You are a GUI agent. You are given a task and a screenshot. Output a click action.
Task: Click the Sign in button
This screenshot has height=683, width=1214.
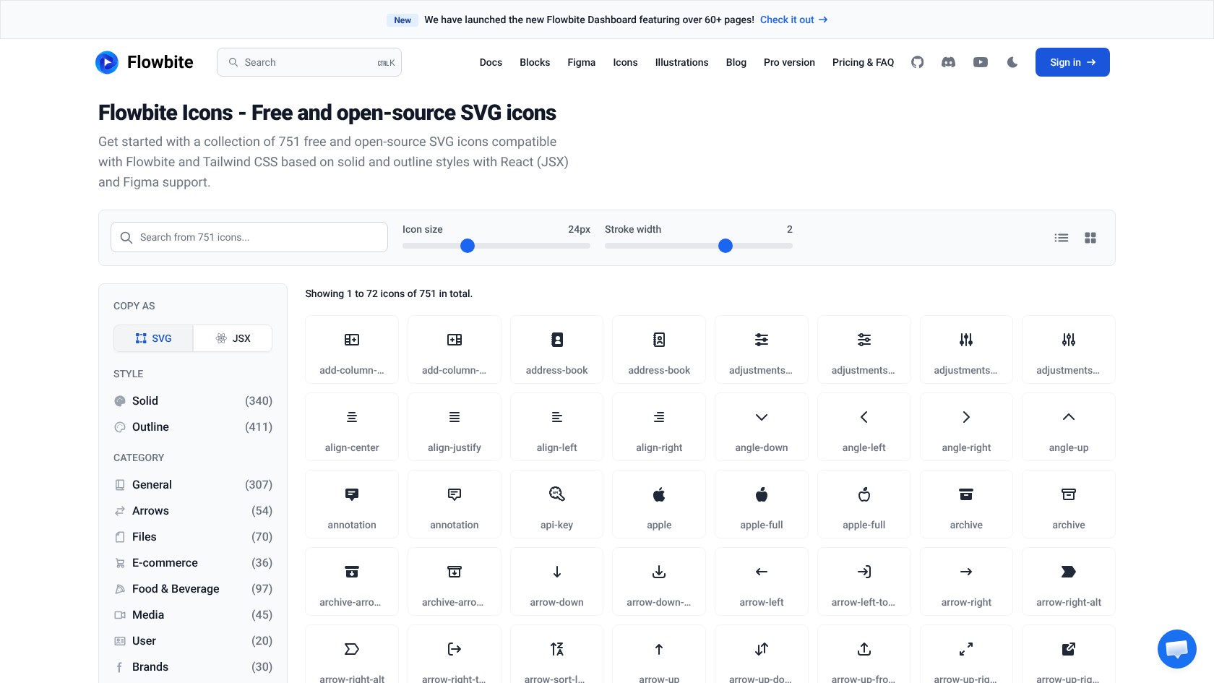click(x=1072, y=62)
